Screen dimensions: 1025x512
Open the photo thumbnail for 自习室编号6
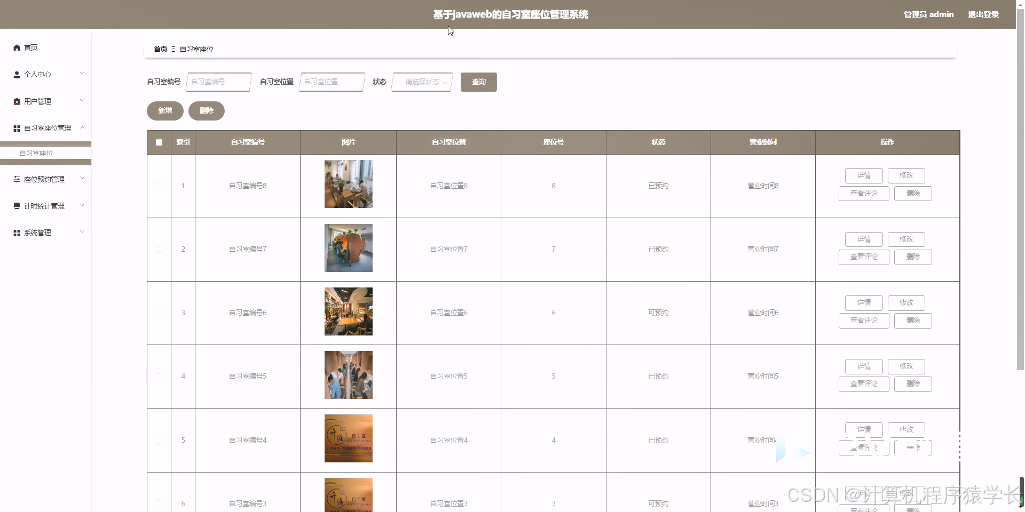[x=349, y=311]
